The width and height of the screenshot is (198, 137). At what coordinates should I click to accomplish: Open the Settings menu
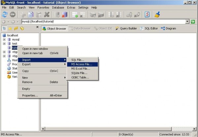83,8
